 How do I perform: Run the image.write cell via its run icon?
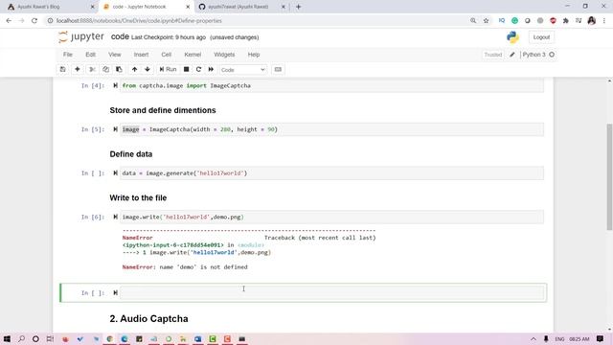click(x=115, y=218)
